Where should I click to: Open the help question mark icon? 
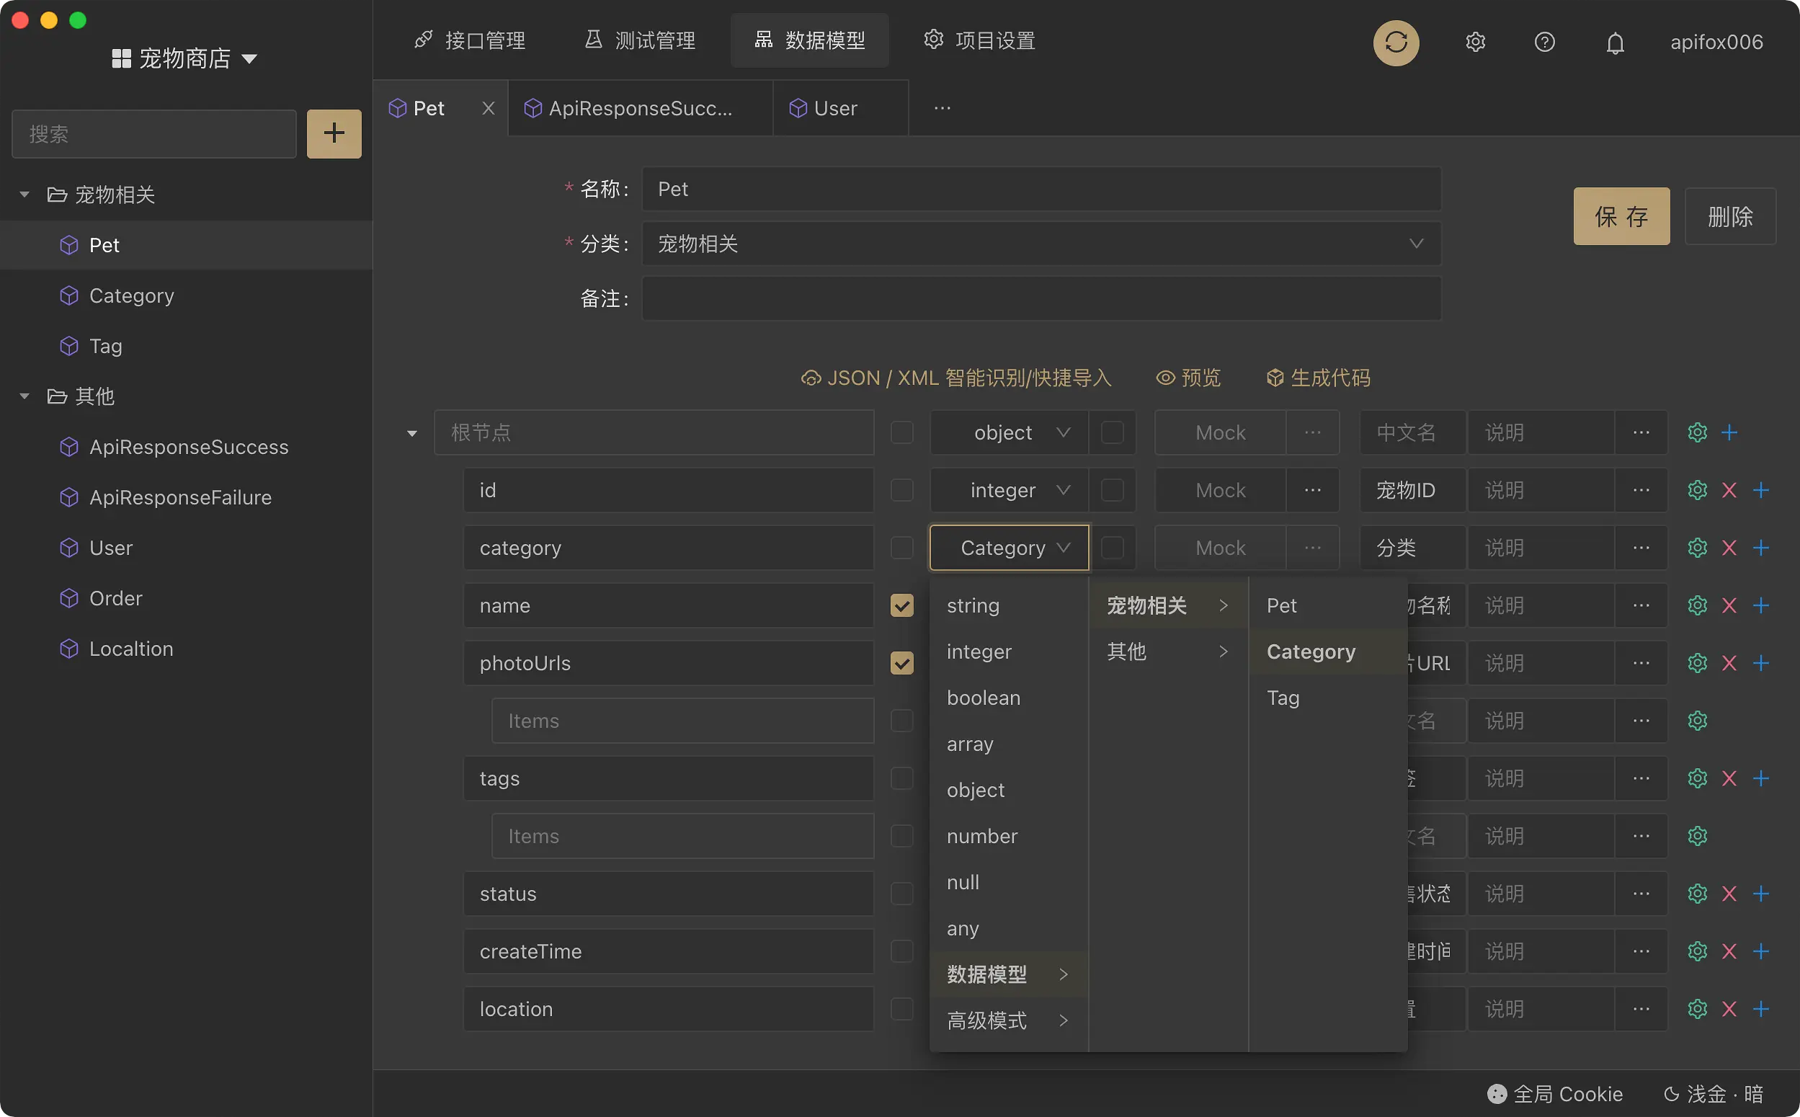pyautogui.click(x=1545, y=42)
